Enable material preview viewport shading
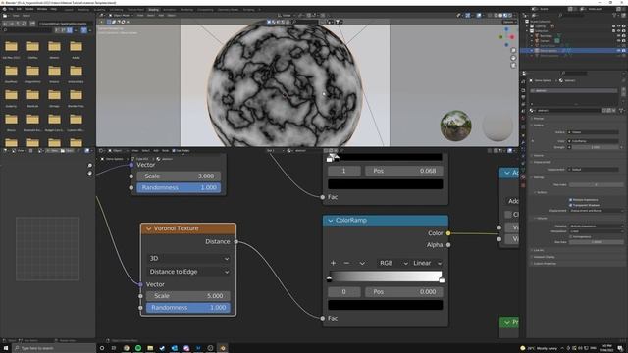The image size is (628, 353). 505,16
